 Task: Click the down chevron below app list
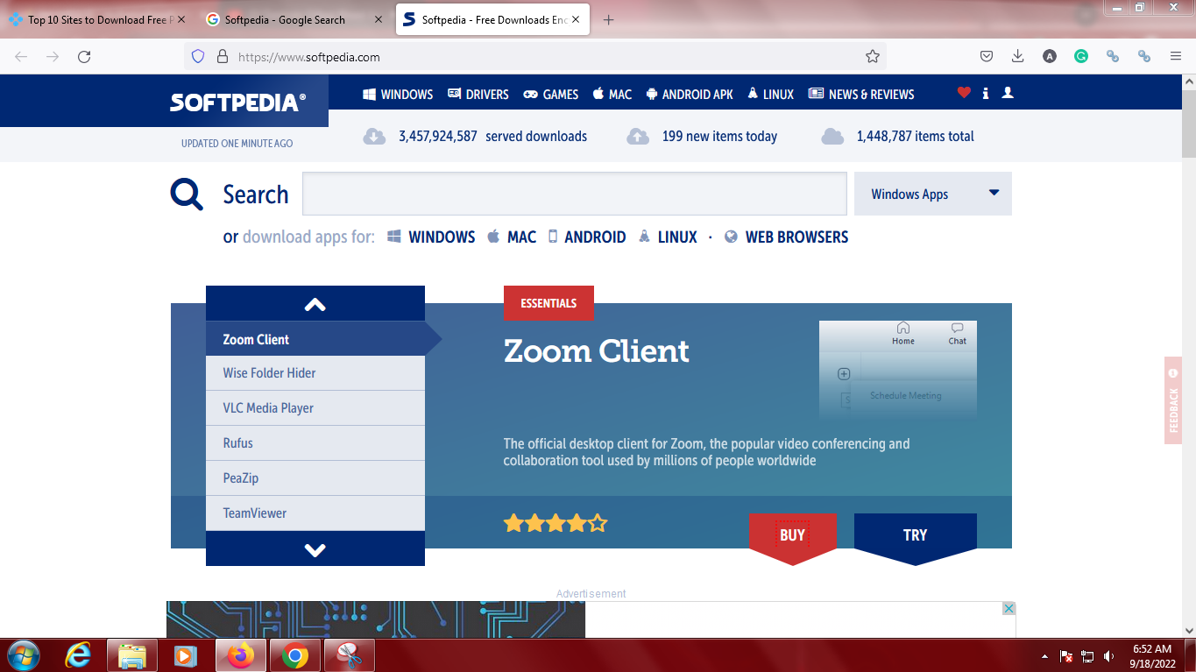point(315,549)
